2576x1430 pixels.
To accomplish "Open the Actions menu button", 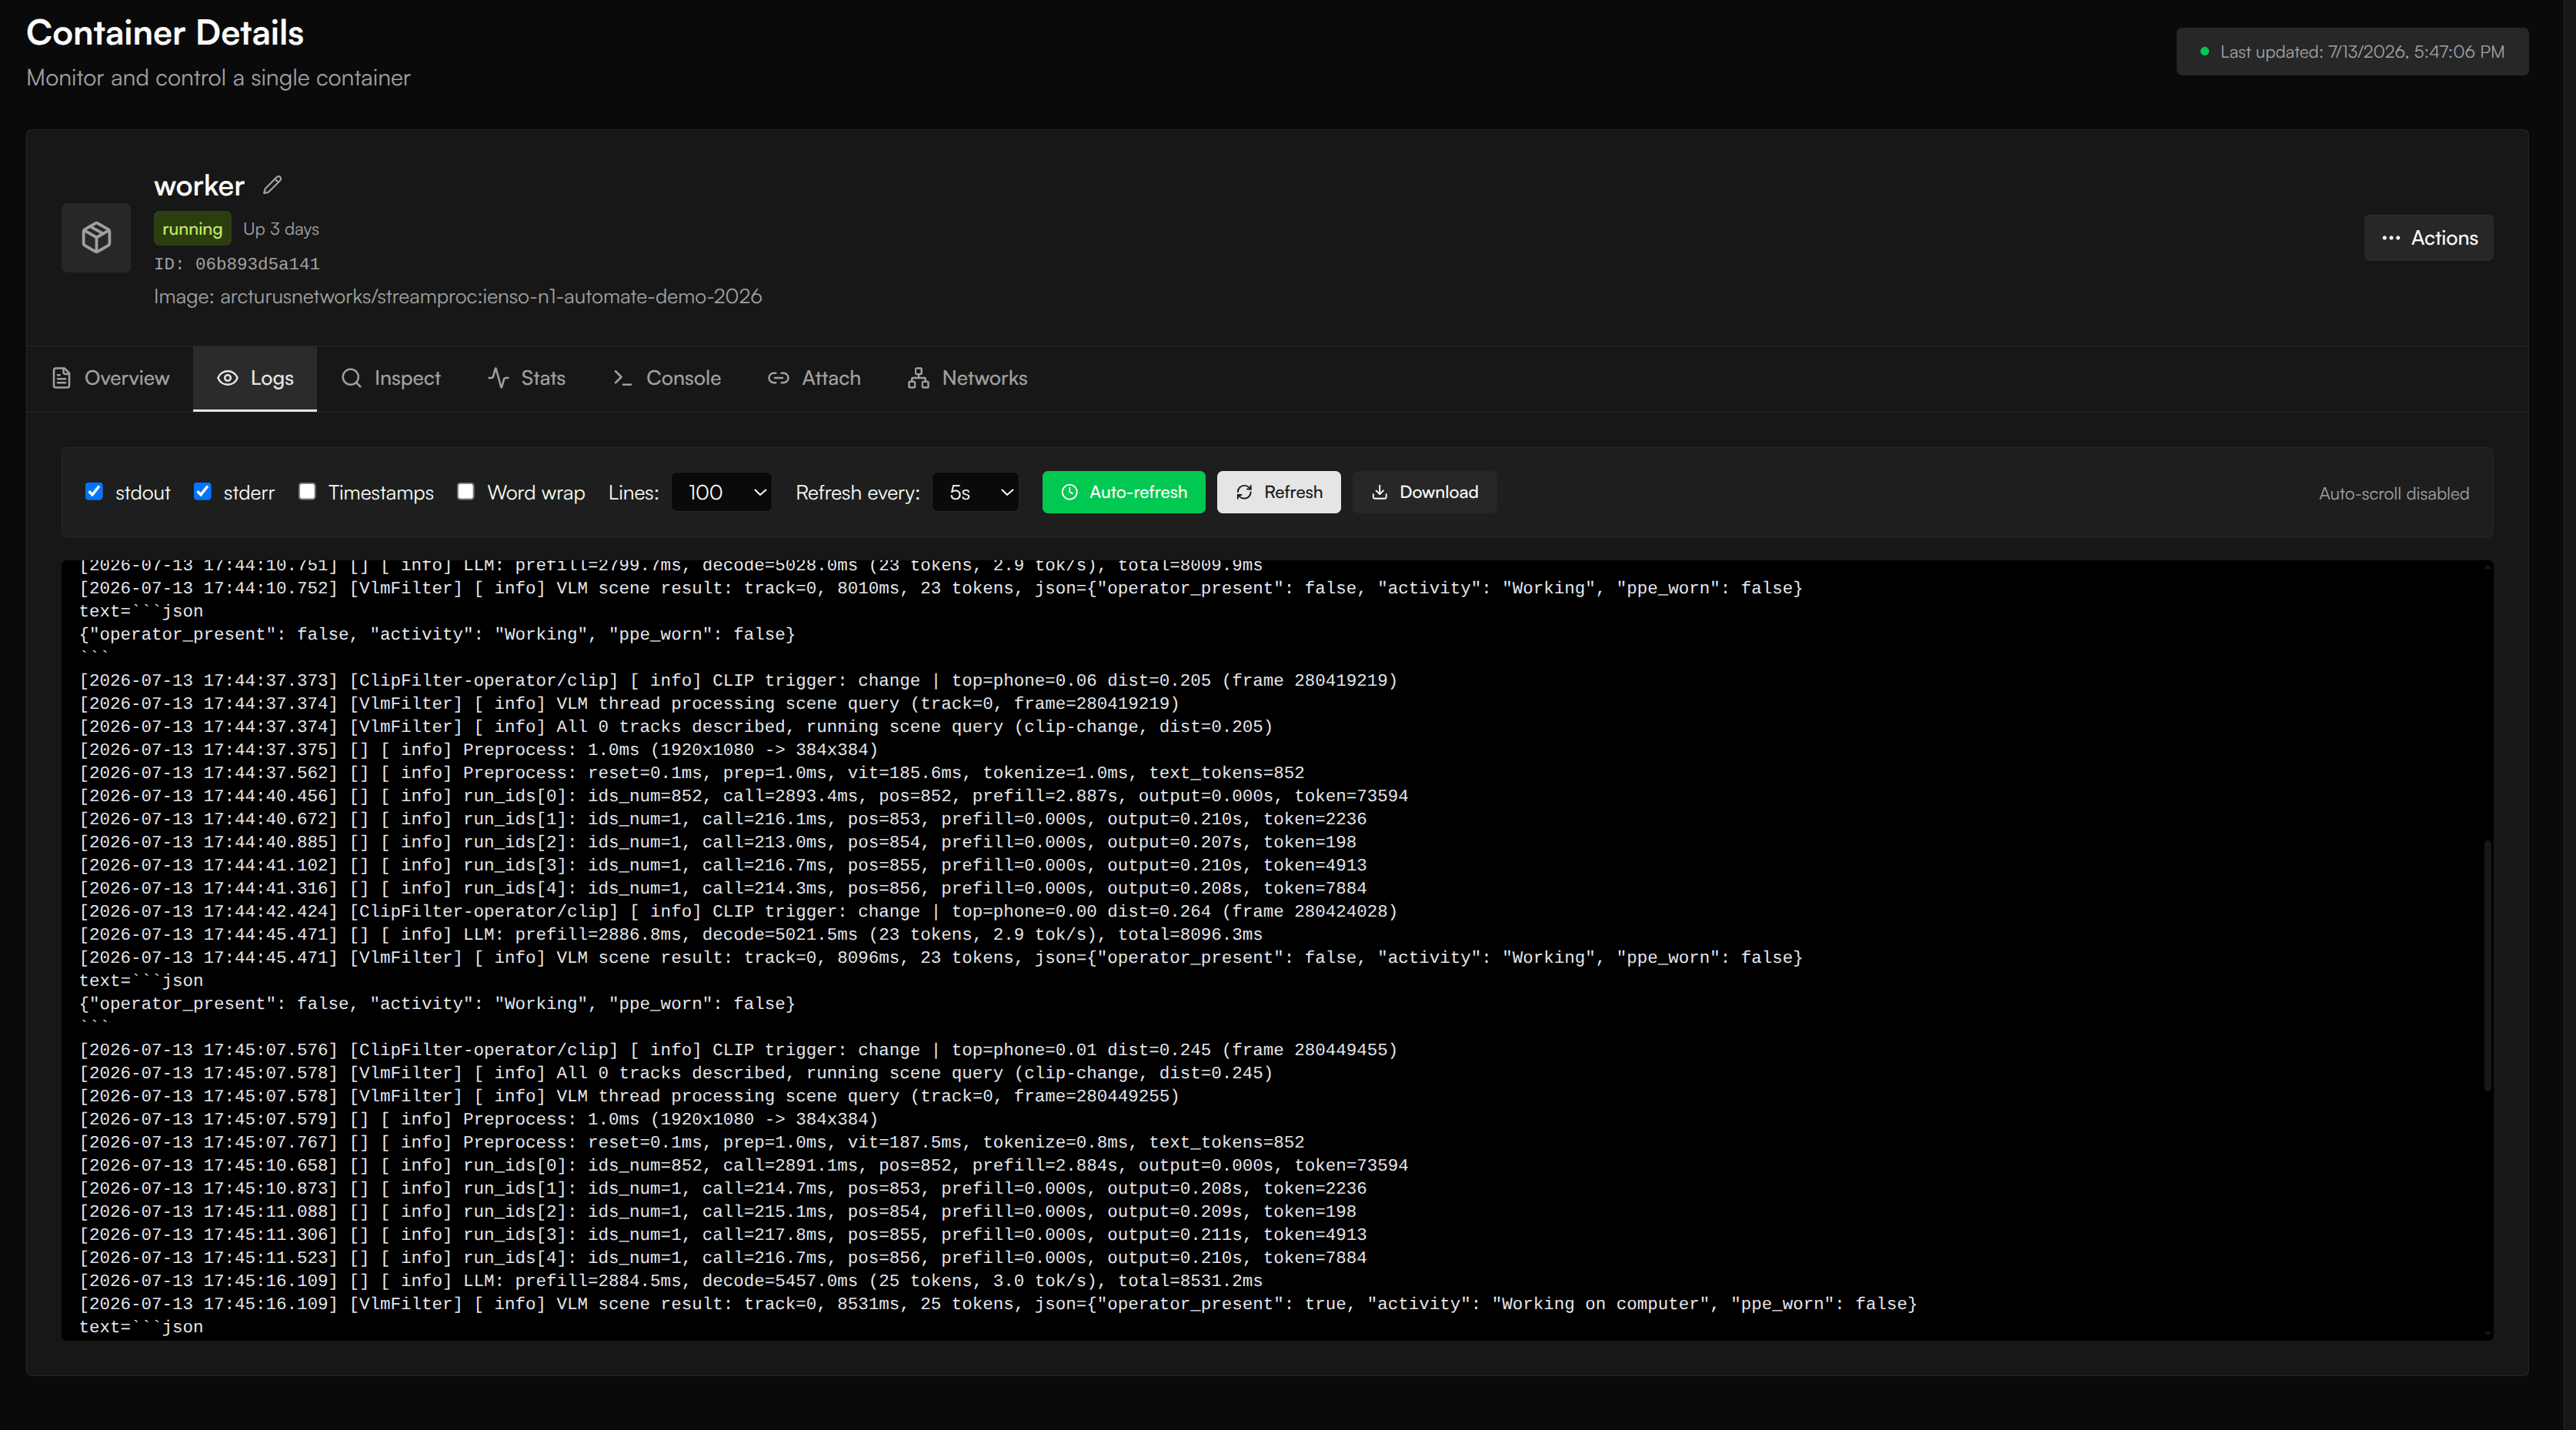I will pos(2428,238).
